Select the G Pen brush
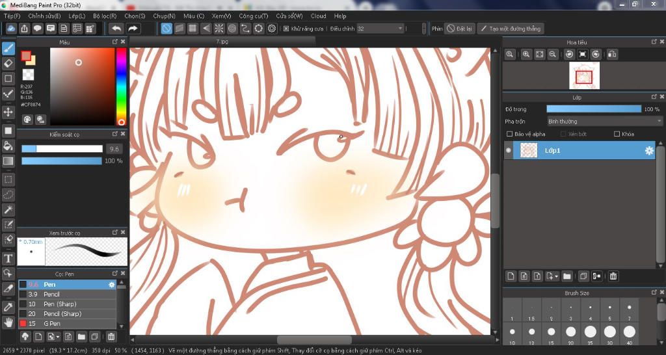The height and width of the screenshot is (355, 666). point(67,324)
